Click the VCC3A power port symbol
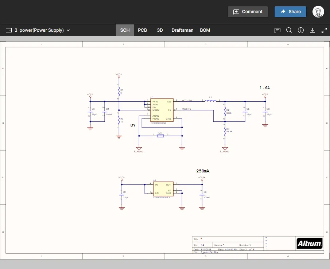Viewport: 330px width, 269px height. [x=201, y=180]
